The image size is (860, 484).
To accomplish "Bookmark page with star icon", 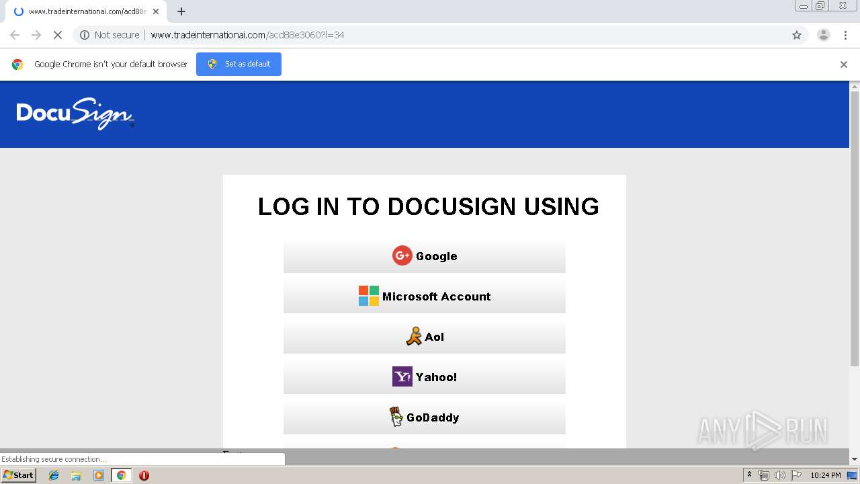I will (797, 35).
